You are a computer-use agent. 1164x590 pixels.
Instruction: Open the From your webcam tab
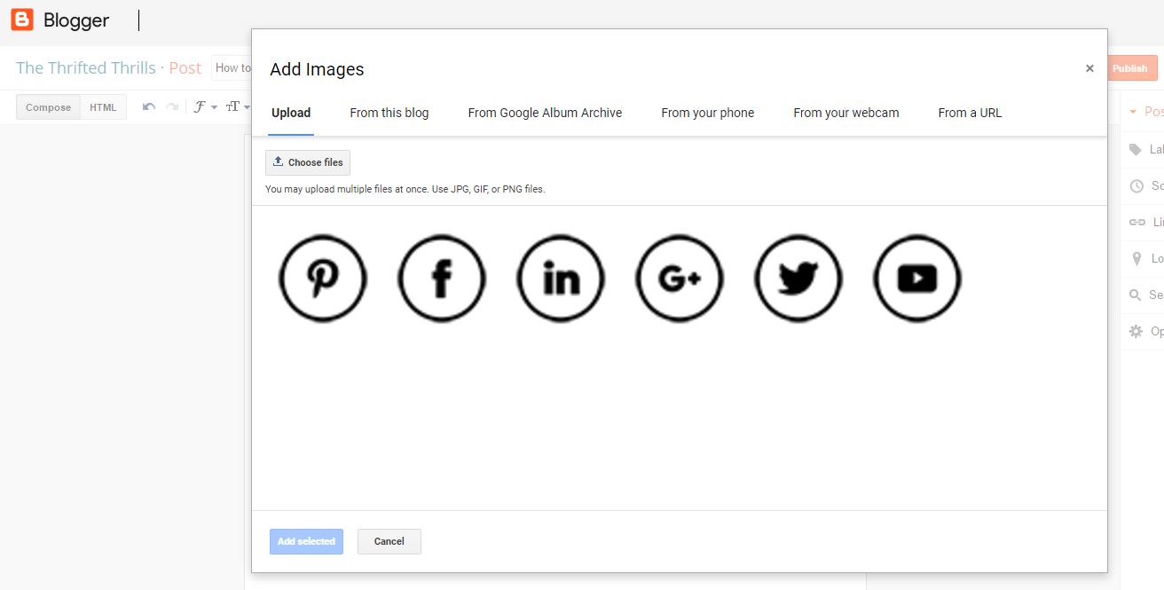[x=845, y=113]
